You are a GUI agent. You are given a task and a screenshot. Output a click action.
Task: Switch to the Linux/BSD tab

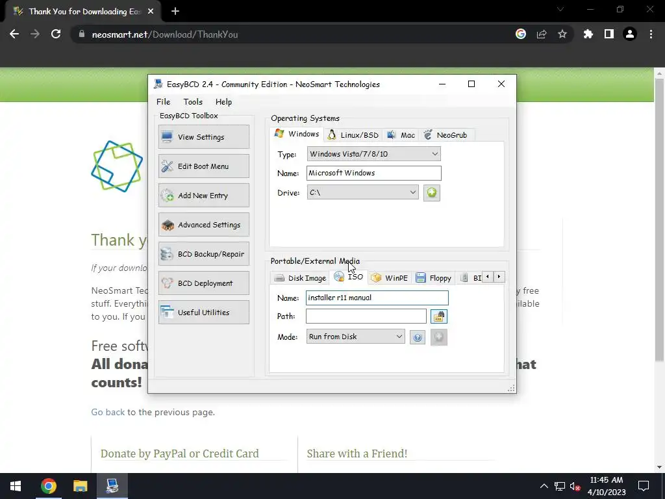353,135
